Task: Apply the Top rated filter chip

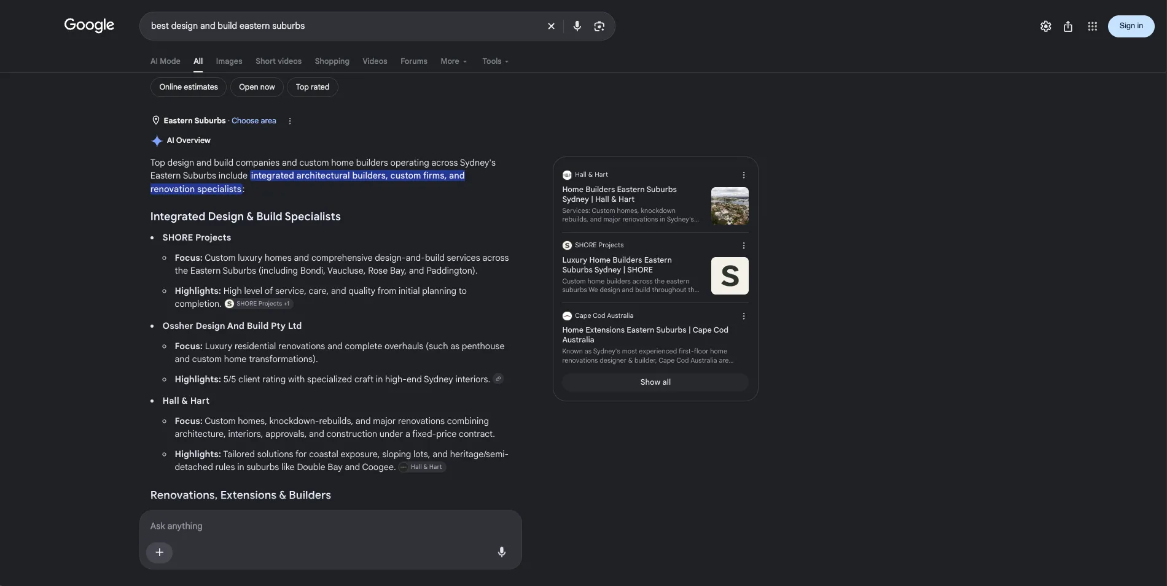Action: pyautogui.click(x=313, y=87)
